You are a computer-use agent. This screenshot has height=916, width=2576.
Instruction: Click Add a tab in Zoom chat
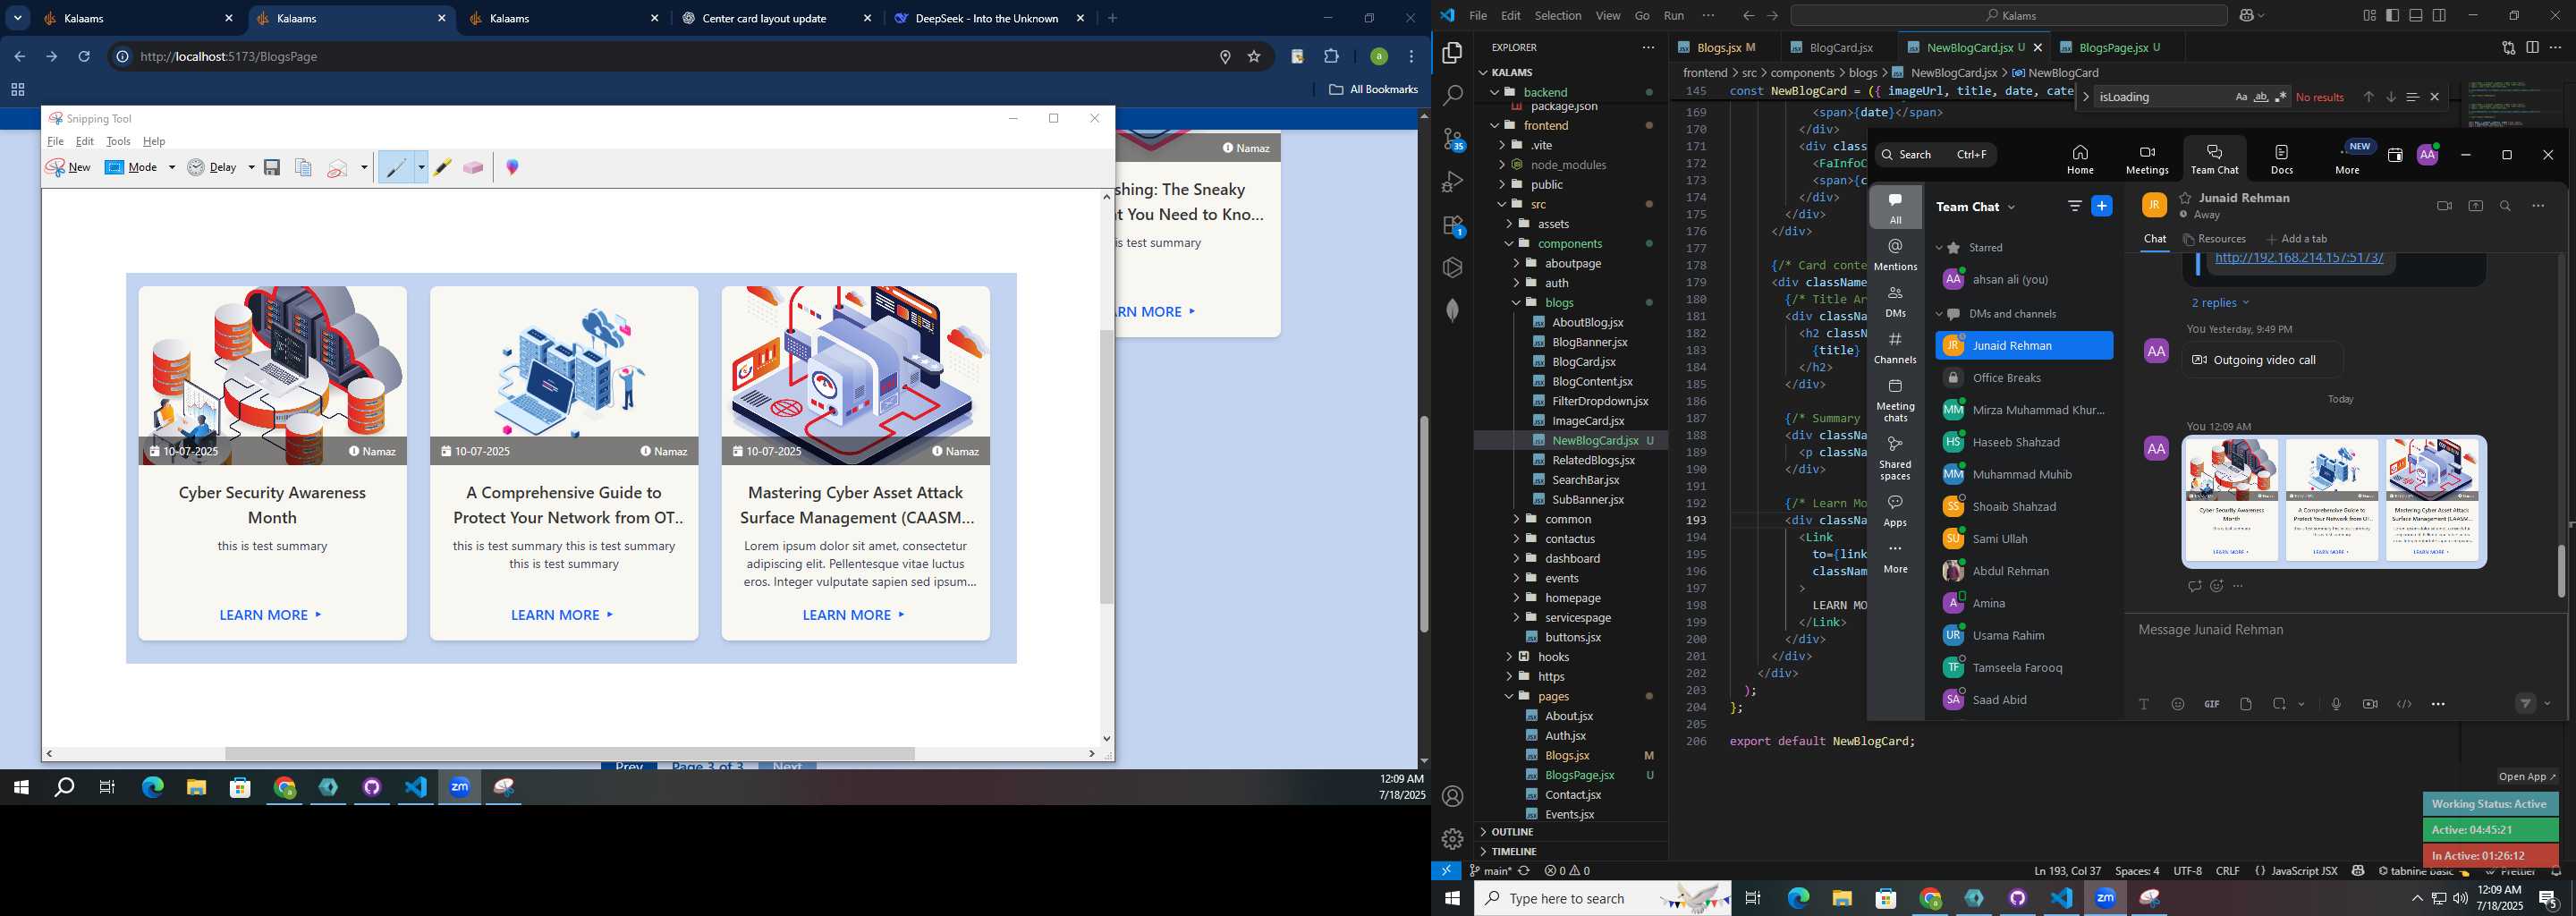click(x=2296, y=239)
